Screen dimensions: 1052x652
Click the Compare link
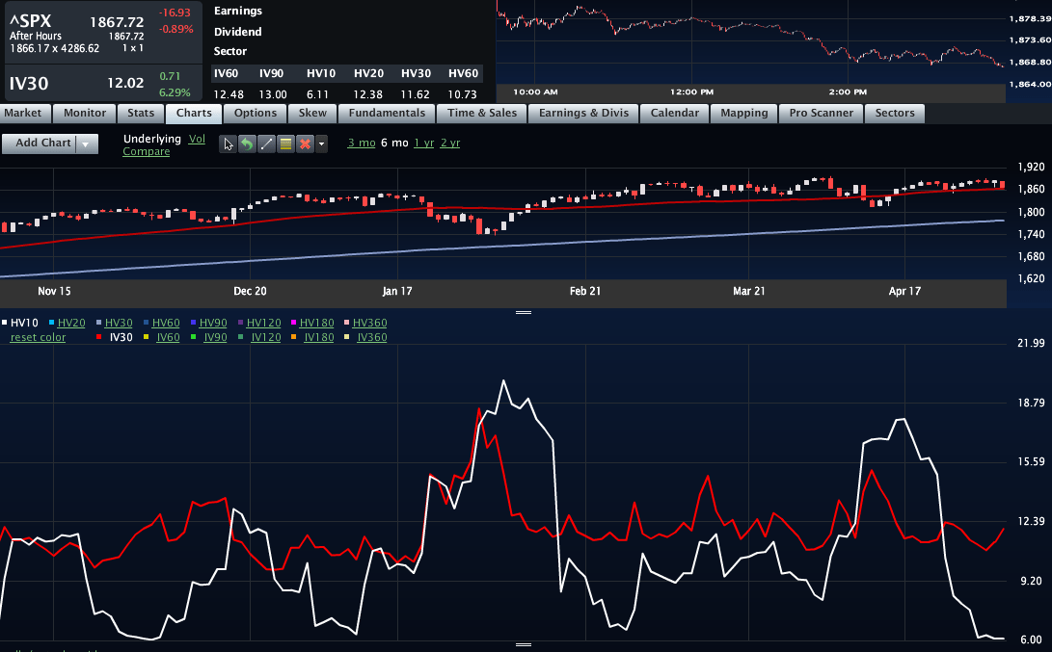coord(146,152)
